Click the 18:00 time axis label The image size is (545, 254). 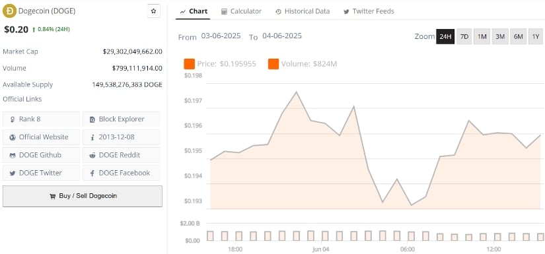(x=235, y=249)
